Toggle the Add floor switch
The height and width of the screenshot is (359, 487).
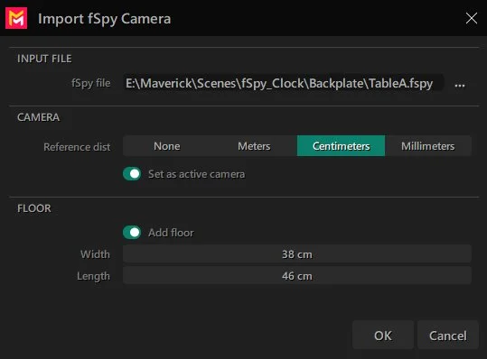[x=132, y=233]
